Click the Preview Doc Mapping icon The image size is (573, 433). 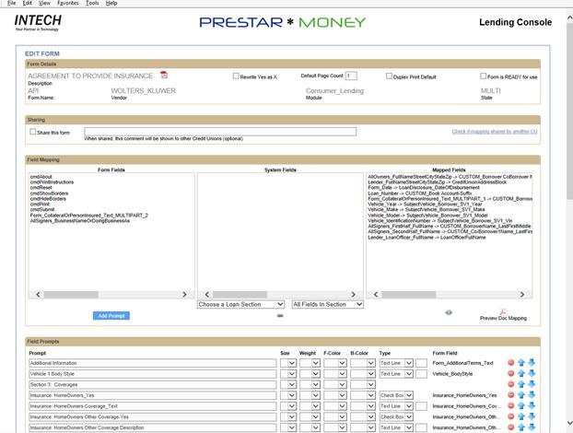tap(503, 313)
